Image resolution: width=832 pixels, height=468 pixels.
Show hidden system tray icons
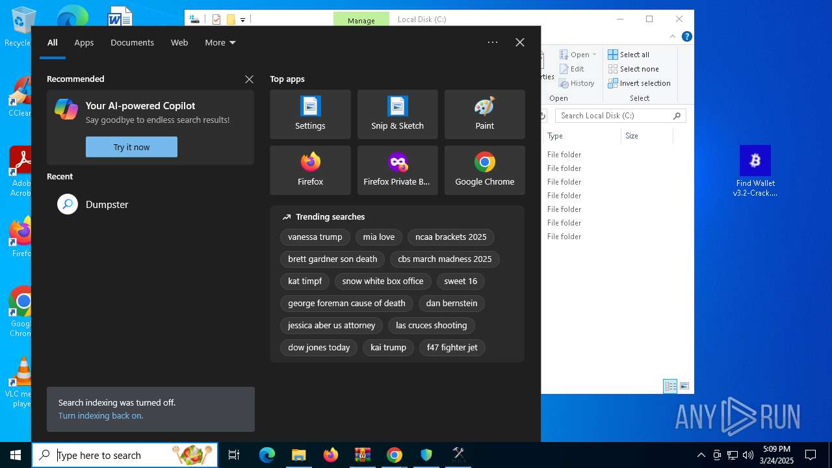pyautogui.click(x=701, y=455)
